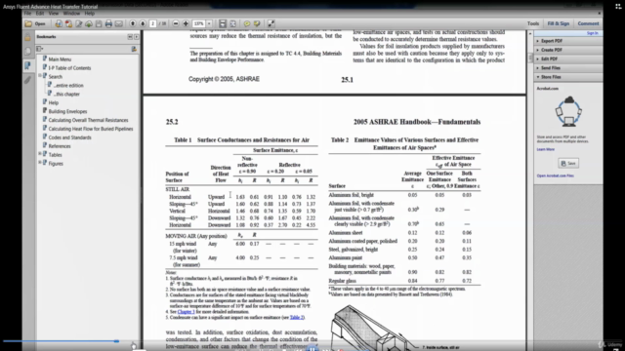Click the sign document pen icon
Viewport: 625px width, 351px height.
click(78, 23)
